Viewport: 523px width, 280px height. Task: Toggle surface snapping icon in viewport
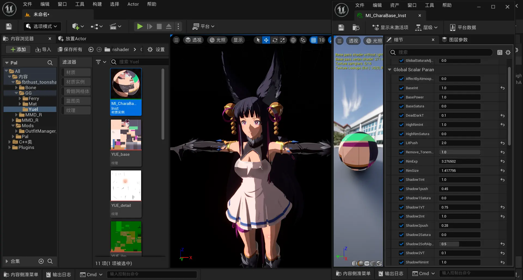pos(303,40)
